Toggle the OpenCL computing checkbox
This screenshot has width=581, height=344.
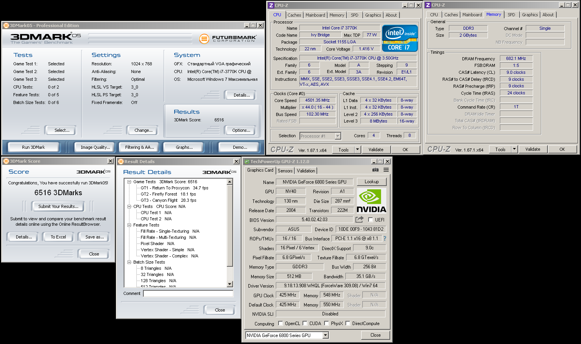pos(281,324)
